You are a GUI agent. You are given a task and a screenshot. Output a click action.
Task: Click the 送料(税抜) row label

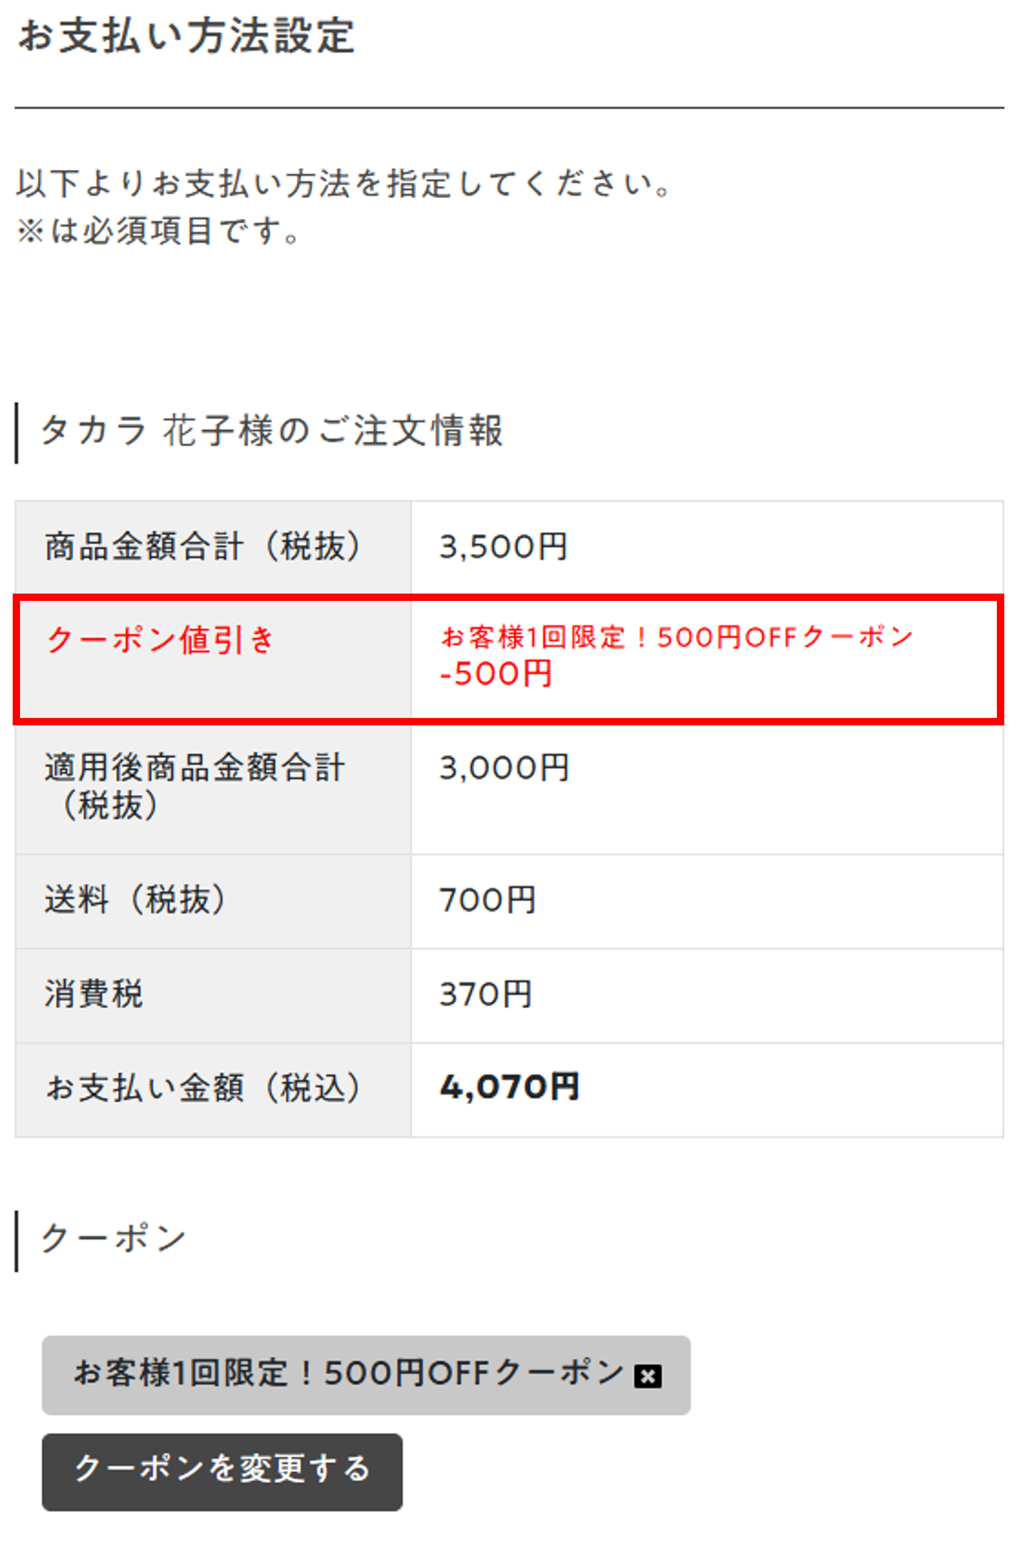(135, 900)
